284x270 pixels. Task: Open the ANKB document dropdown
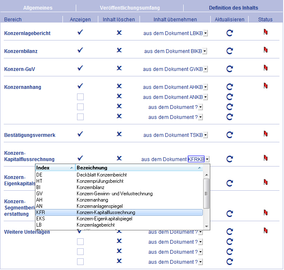coord(205,97)
